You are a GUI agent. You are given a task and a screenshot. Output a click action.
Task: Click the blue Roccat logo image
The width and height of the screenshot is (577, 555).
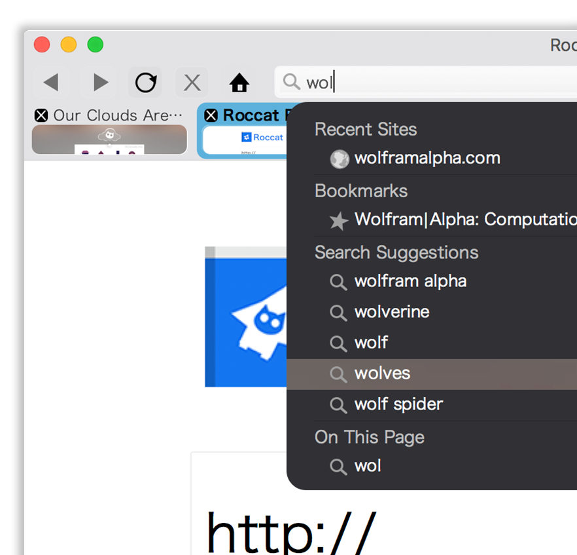[x=245, y=318]
